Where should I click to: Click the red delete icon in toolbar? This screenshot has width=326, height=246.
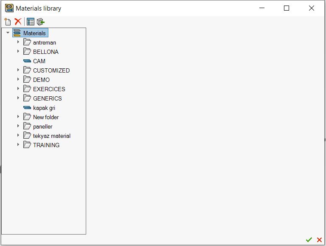point(18,22)
